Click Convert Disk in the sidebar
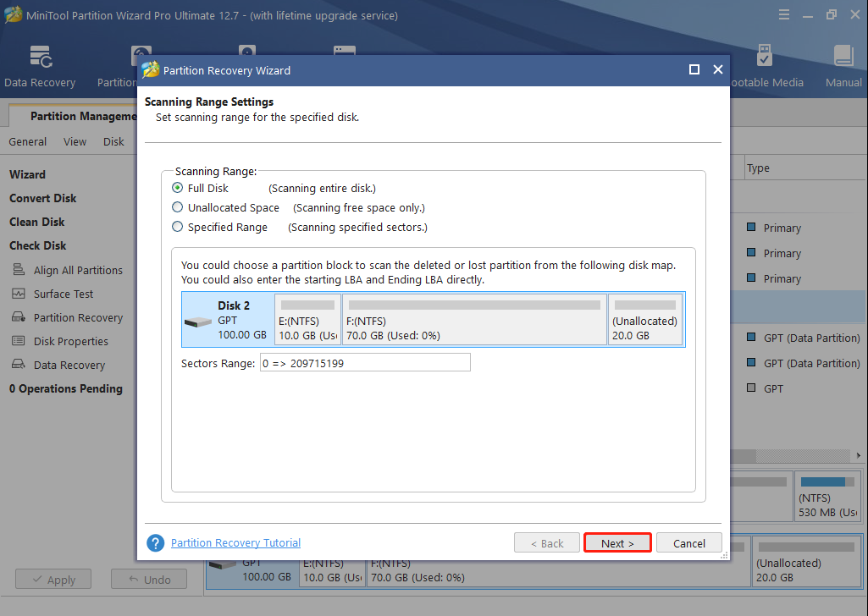868x616 pixels. (x=42, y=198)
